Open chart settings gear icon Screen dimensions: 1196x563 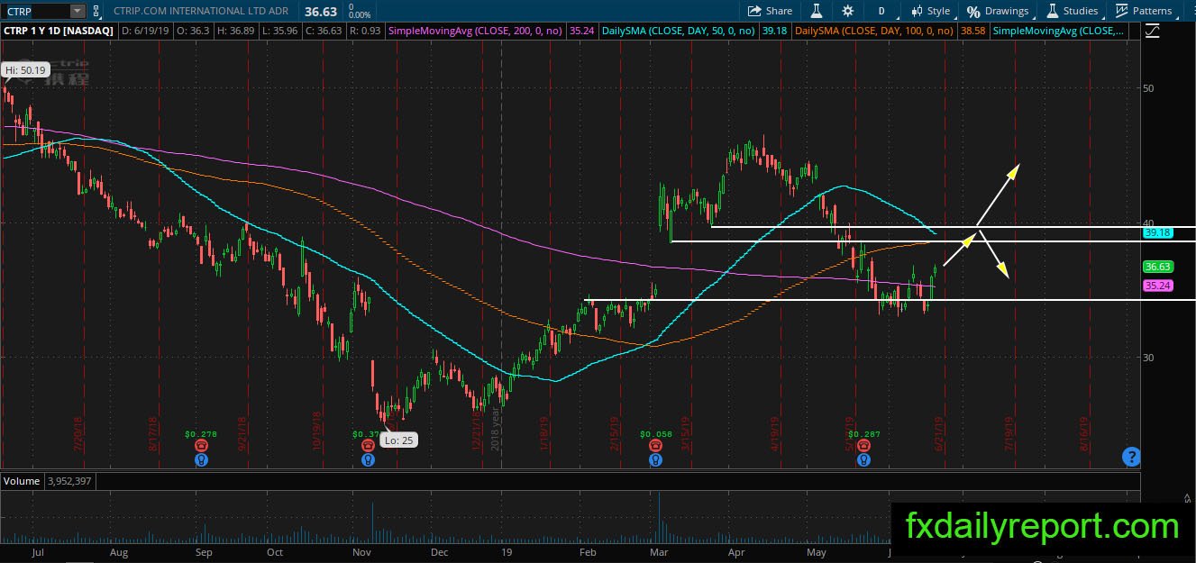point(847,11)
